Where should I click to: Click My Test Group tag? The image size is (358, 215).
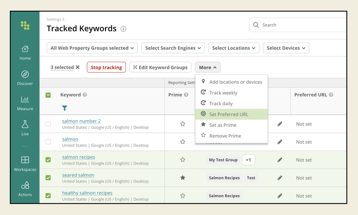click(x=223, y=160)
